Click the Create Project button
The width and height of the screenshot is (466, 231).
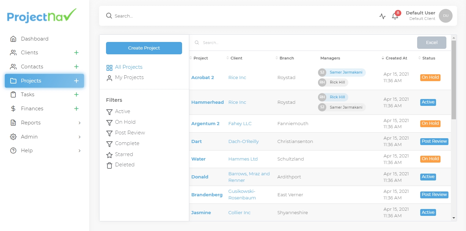pyautogui.click(x=144, y=48)
